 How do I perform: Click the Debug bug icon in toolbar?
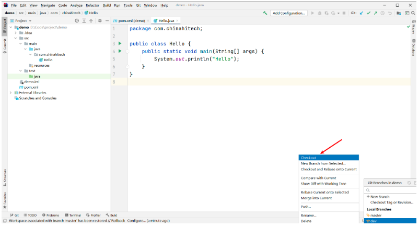320,13
